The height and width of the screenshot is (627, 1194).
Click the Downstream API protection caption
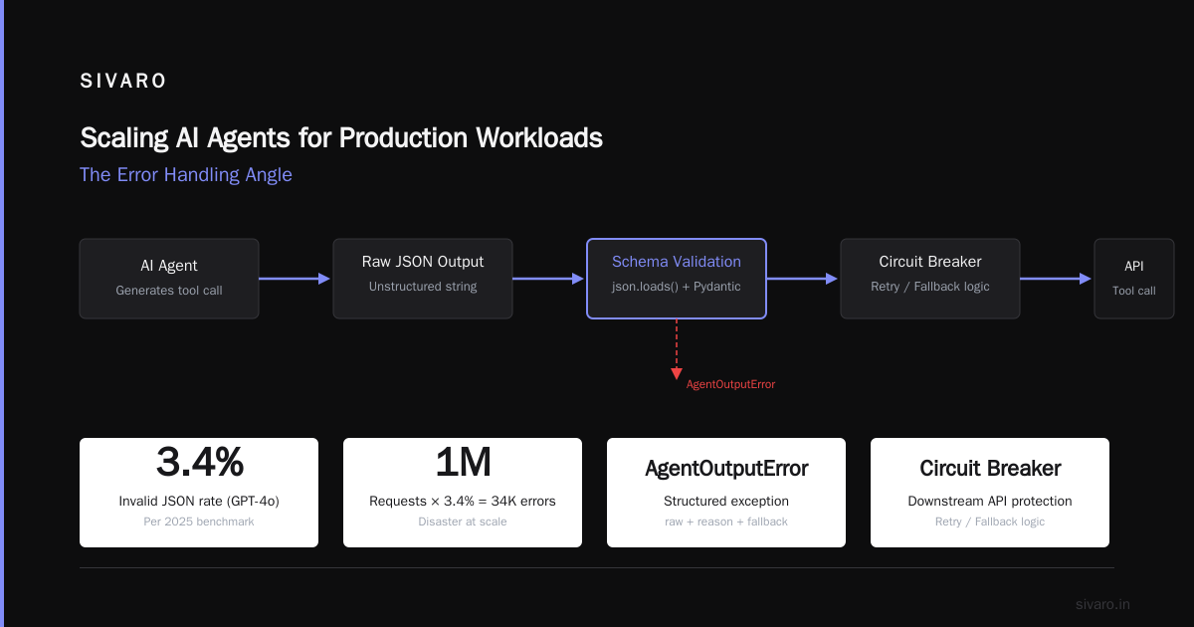point(990,501)
